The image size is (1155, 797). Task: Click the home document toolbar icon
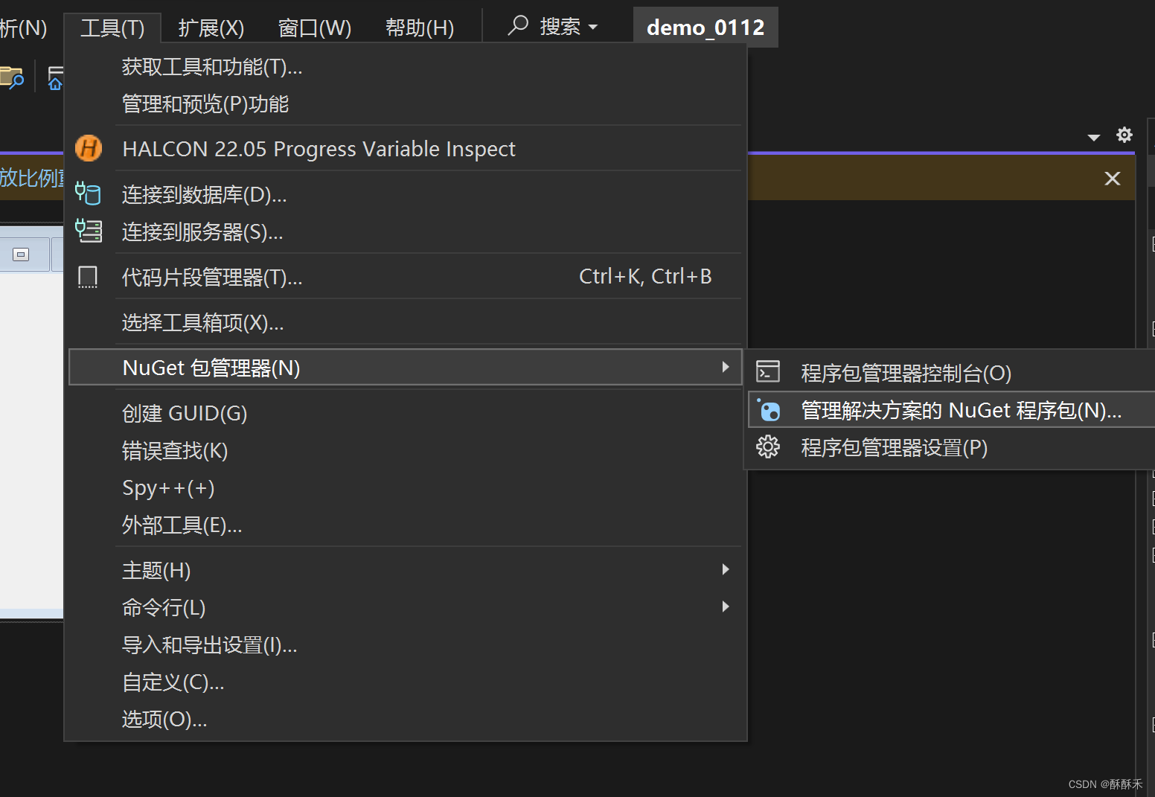(x=55, y=78)
